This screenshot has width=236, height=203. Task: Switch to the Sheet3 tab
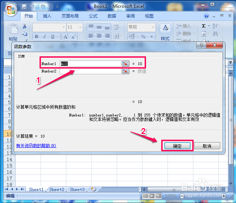[x=77, y=190]
